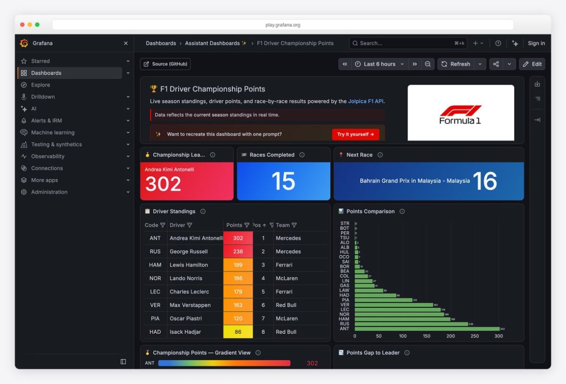Open Machine learning section
Viewport: 566px width, 384px height.
pos(53,132)
